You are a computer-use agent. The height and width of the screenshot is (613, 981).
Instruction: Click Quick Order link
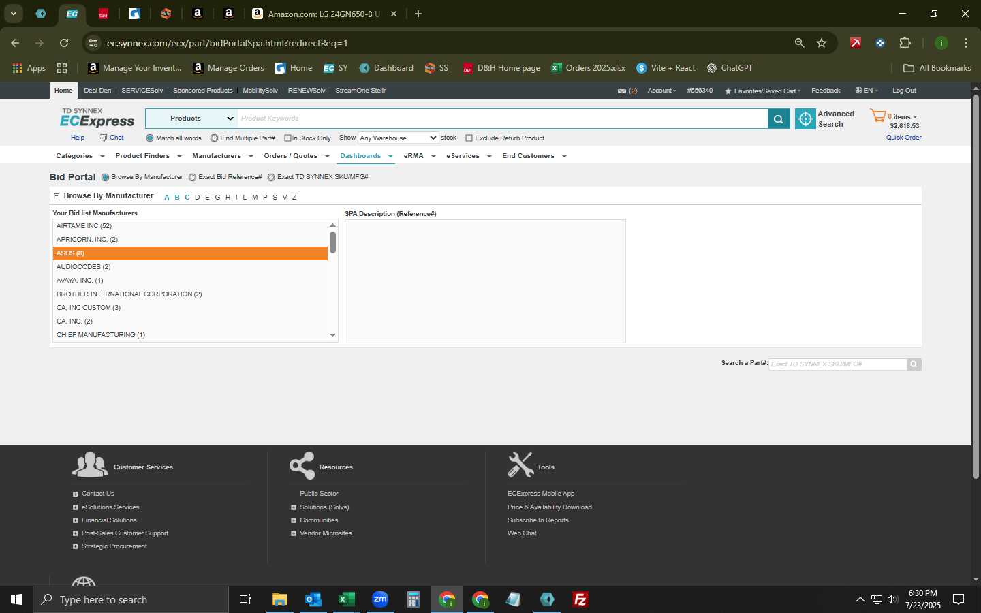tap(903, 138)
